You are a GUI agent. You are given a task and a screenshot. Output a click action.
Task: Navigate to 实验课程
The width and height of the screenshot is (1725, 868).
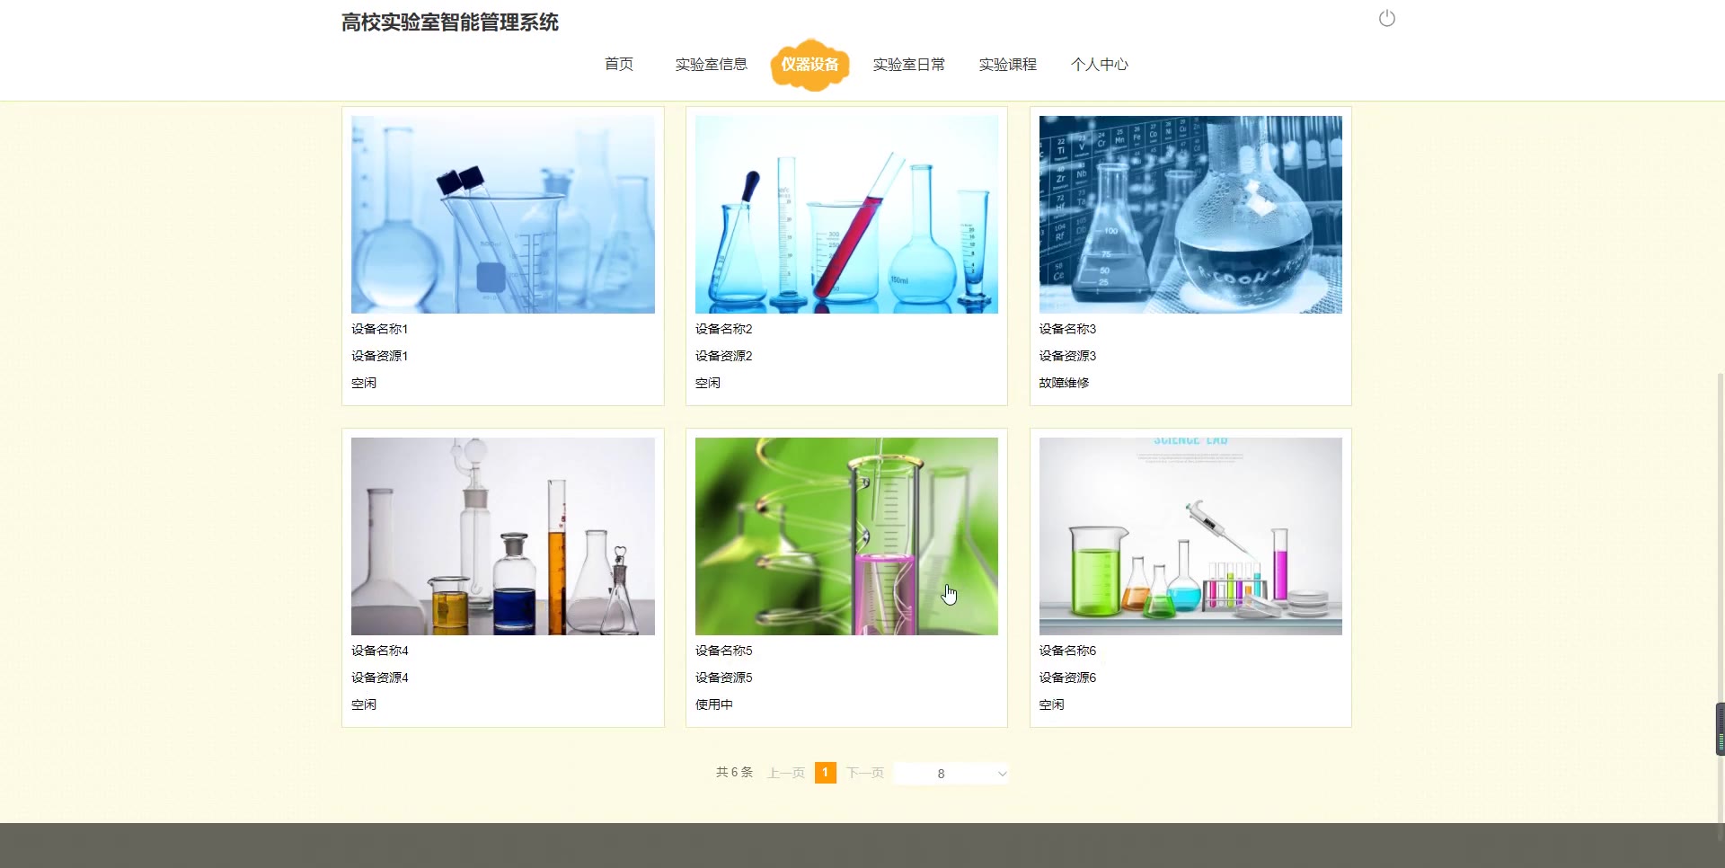click(1008, 64)
